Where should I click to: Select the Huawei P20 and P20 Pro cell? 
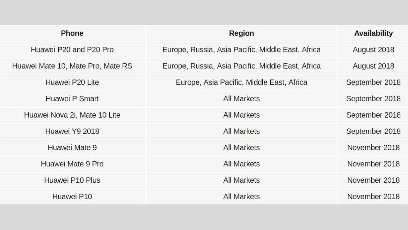[72, 50]
